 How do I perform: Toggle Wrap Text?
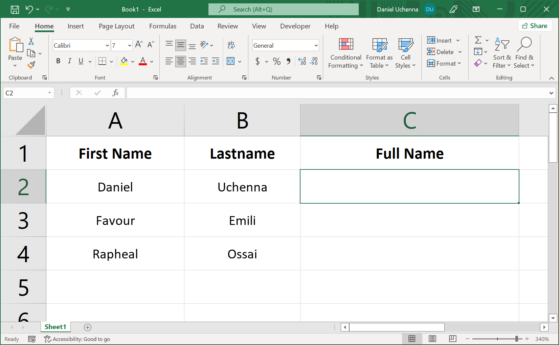click(x=231, y=44)
